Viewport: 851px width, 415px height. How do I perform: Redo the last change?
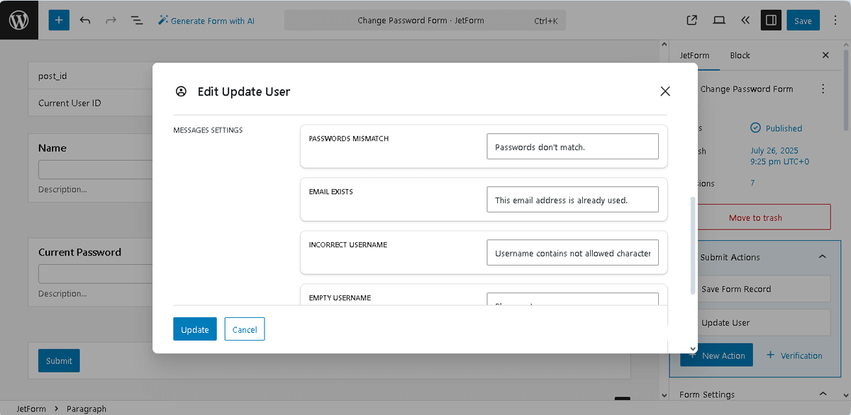111,20
